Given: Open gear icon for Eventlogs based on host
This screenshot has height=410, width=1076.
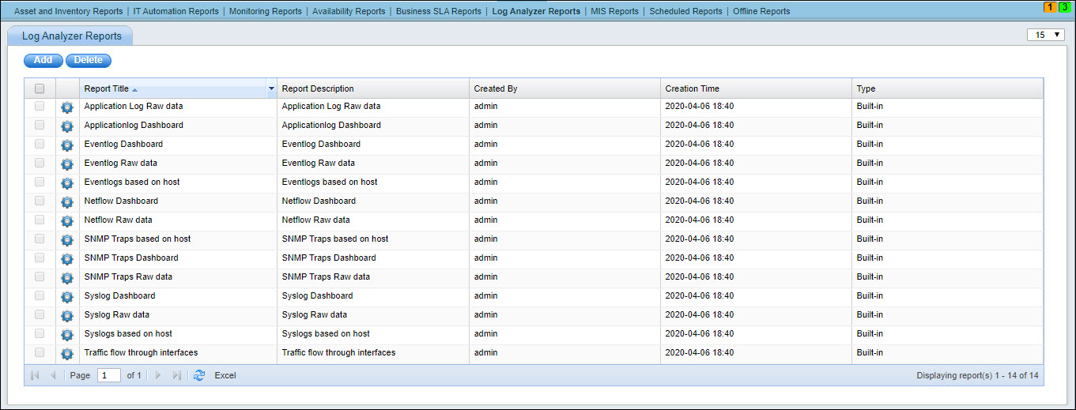Looking at the screenshot, I should coord(67,182).
